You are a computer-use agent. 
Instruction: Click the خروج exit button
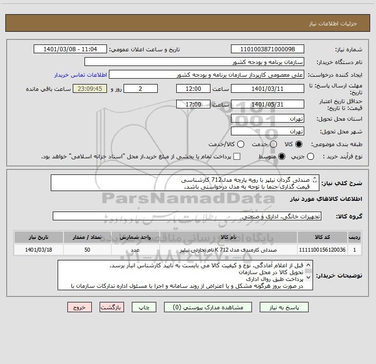click(80, 307)
